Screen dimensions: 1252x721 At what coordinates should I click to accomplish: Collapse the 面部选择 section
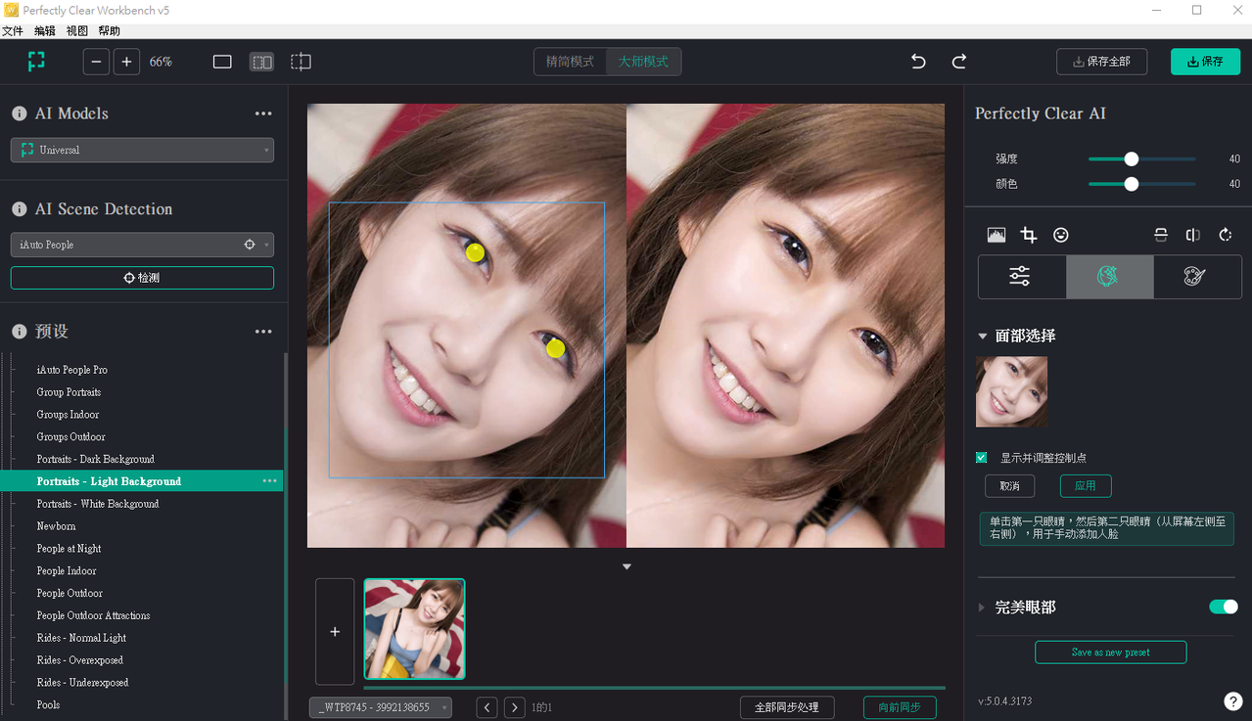pos(983,336)
